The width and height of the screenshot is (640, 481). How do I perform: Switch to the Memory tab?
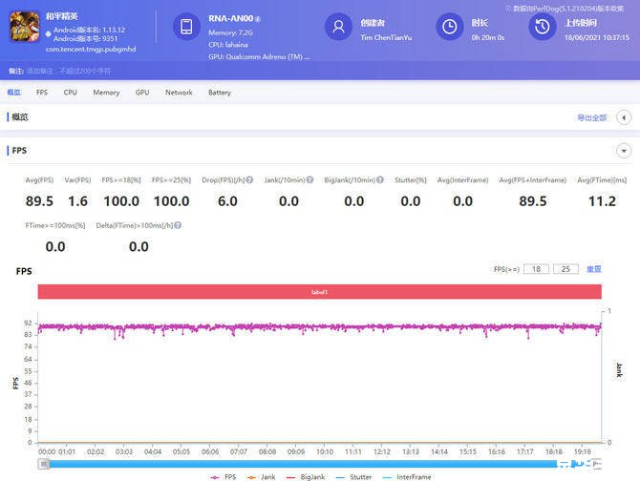point(106,93)
